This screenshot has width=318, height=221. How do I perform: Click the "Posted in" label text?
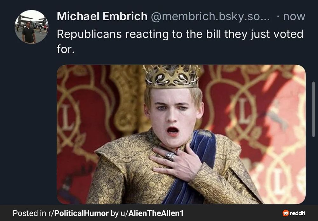(29, 213)
